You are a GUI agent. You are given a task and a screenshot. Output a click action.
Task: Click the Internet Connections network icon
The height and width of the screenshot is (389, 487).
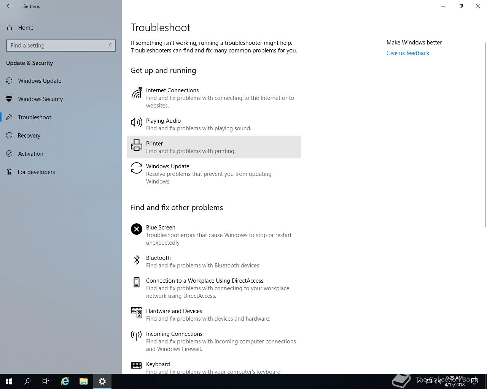[137, 93]
